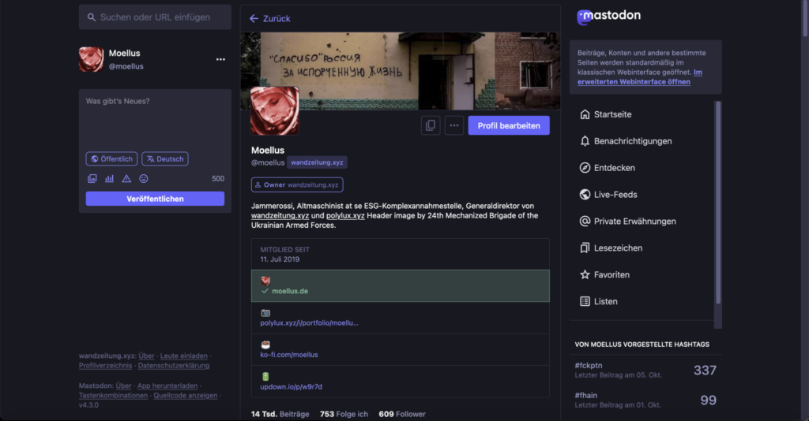Open updown.io/p/w9r7d link
809x421 pixels.
tap(291, 386)
